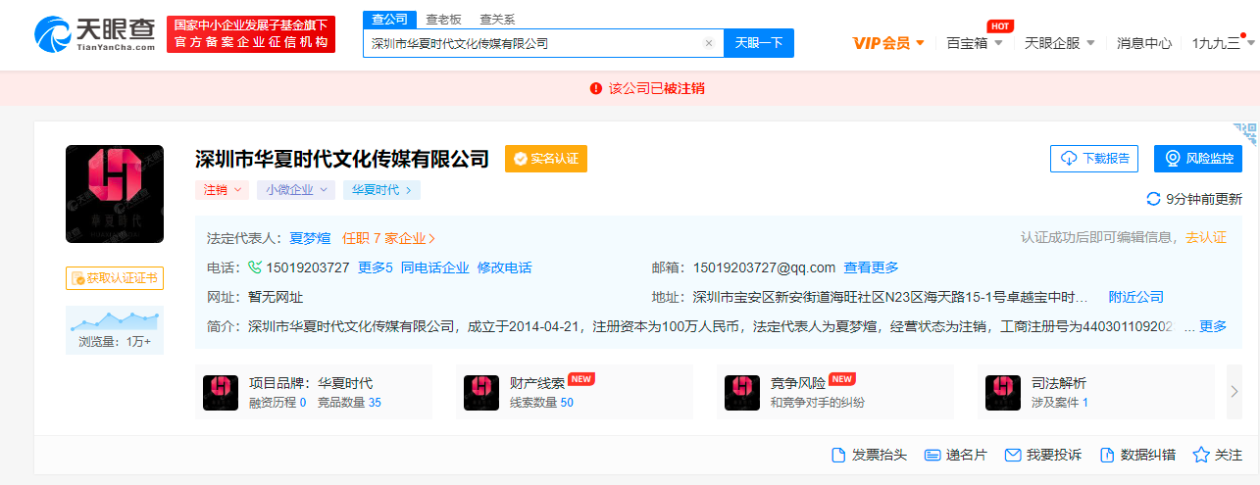Open the VIP会员 dropdown menu

pos(888,43)
